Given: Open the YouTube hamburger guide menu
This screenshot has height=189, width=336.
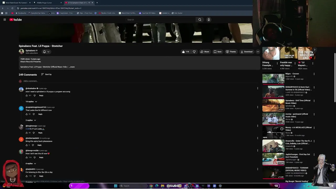Looking at the screenshot, I should point(4,20).
